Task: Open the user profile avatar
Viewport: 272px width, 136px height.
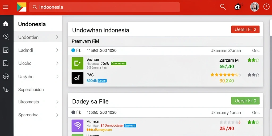Action: (x=254, y=7)
